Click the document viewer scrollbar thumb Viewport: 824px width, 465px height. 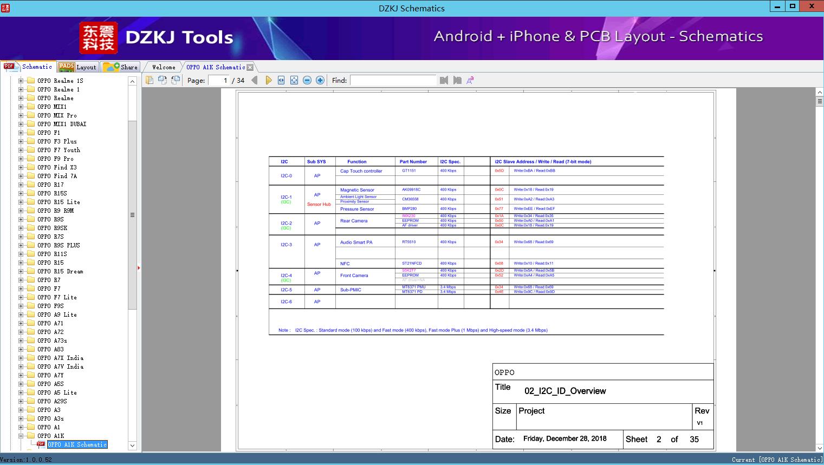pyautogui.click(x=819, y=101)
